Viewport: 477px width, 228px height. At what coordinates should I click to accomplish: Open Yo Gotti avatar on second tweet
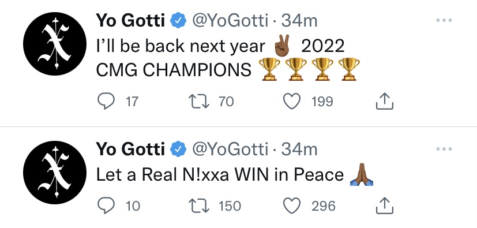tap(55, 173)
